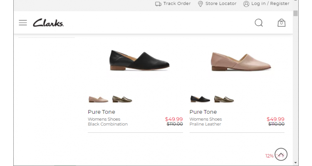Click the Black Combination color text

tap(108, 124)
